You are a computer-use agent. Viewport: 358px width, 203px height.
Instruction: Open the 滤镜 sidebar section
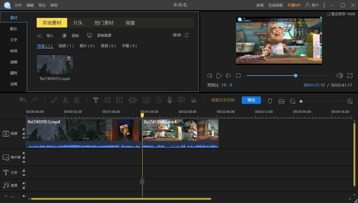pyautogui.click(x=14, y=62)
